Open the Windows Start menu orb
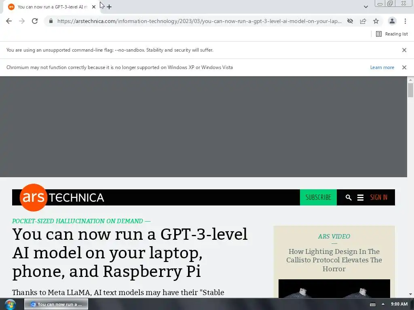This screenshot has height=310, width=414. tap(10, 304)
